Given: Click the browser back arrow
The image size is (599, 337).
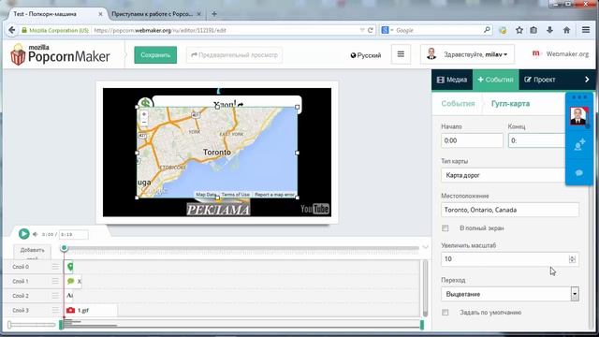Looking at the screenshot, I should pyautogui.click(x=12, y=30).
